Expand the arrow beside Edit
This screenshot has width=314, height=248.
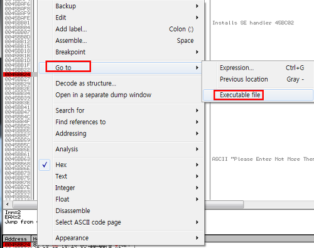tap(197, 18)
